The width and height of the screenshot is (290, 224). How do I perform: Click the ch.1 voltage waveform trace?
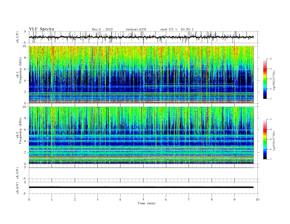[x=141, y=37]
